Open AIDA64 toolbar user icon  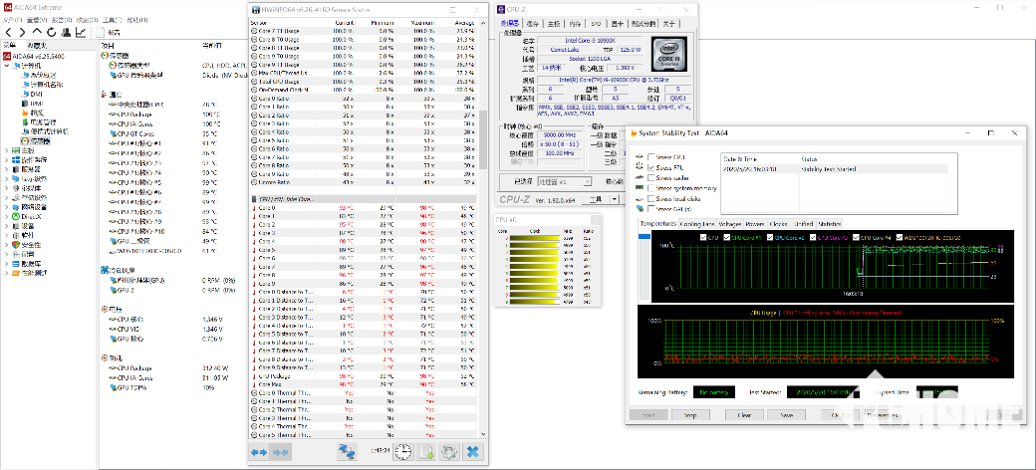click(x=66, y=32)
